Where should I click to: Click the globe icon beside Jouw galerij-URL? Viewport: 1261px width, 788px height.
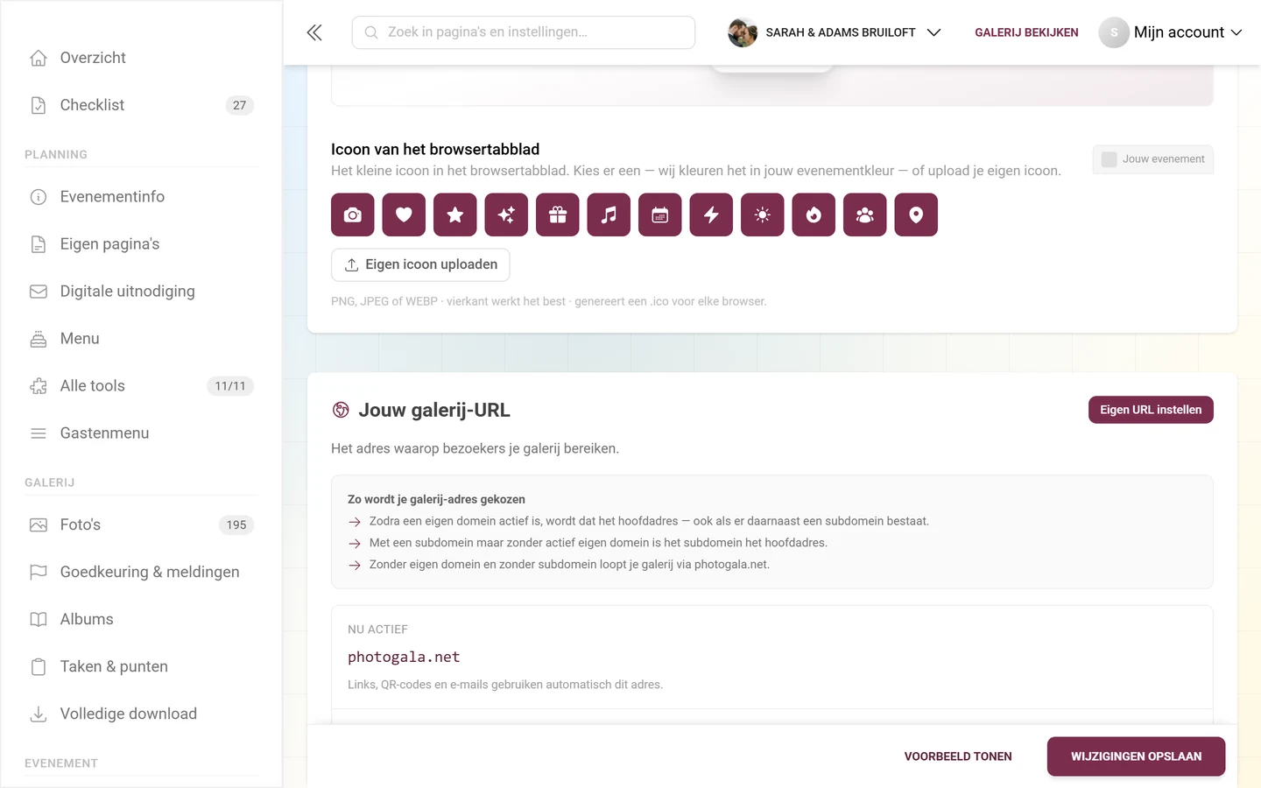point(341,410)
